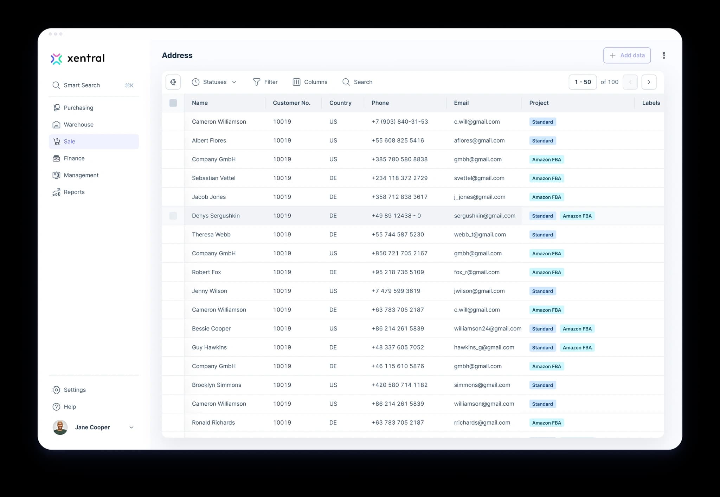Click the Standard tag on Albert Flores row
Viewport: 720px width, 497px height.
click(x=542, y=141)
